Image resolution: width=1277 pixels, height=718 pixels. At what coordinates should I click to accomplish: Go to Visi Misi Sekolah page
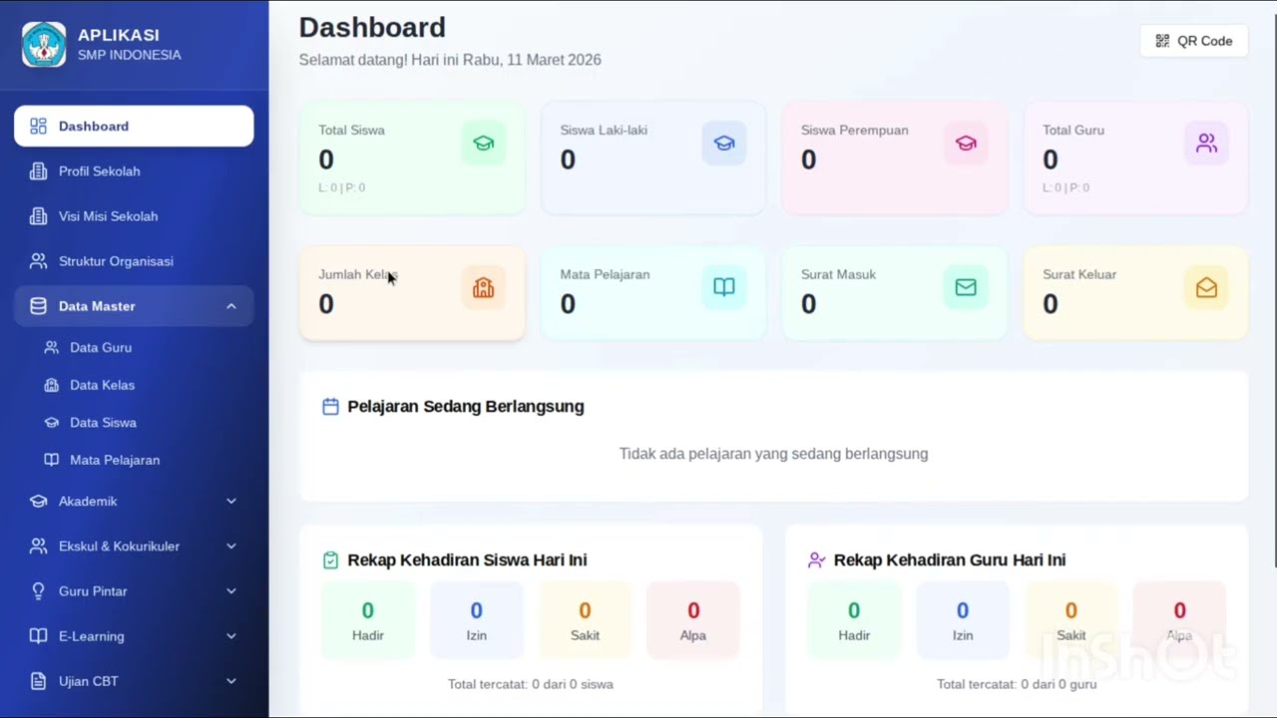pyautogui.click(x=134, y=215)
